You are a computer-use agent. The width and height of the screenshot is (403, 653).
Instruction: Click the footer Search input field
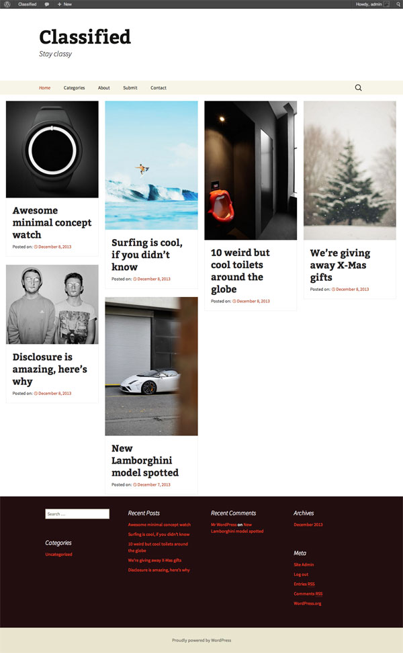click(77, 514)
